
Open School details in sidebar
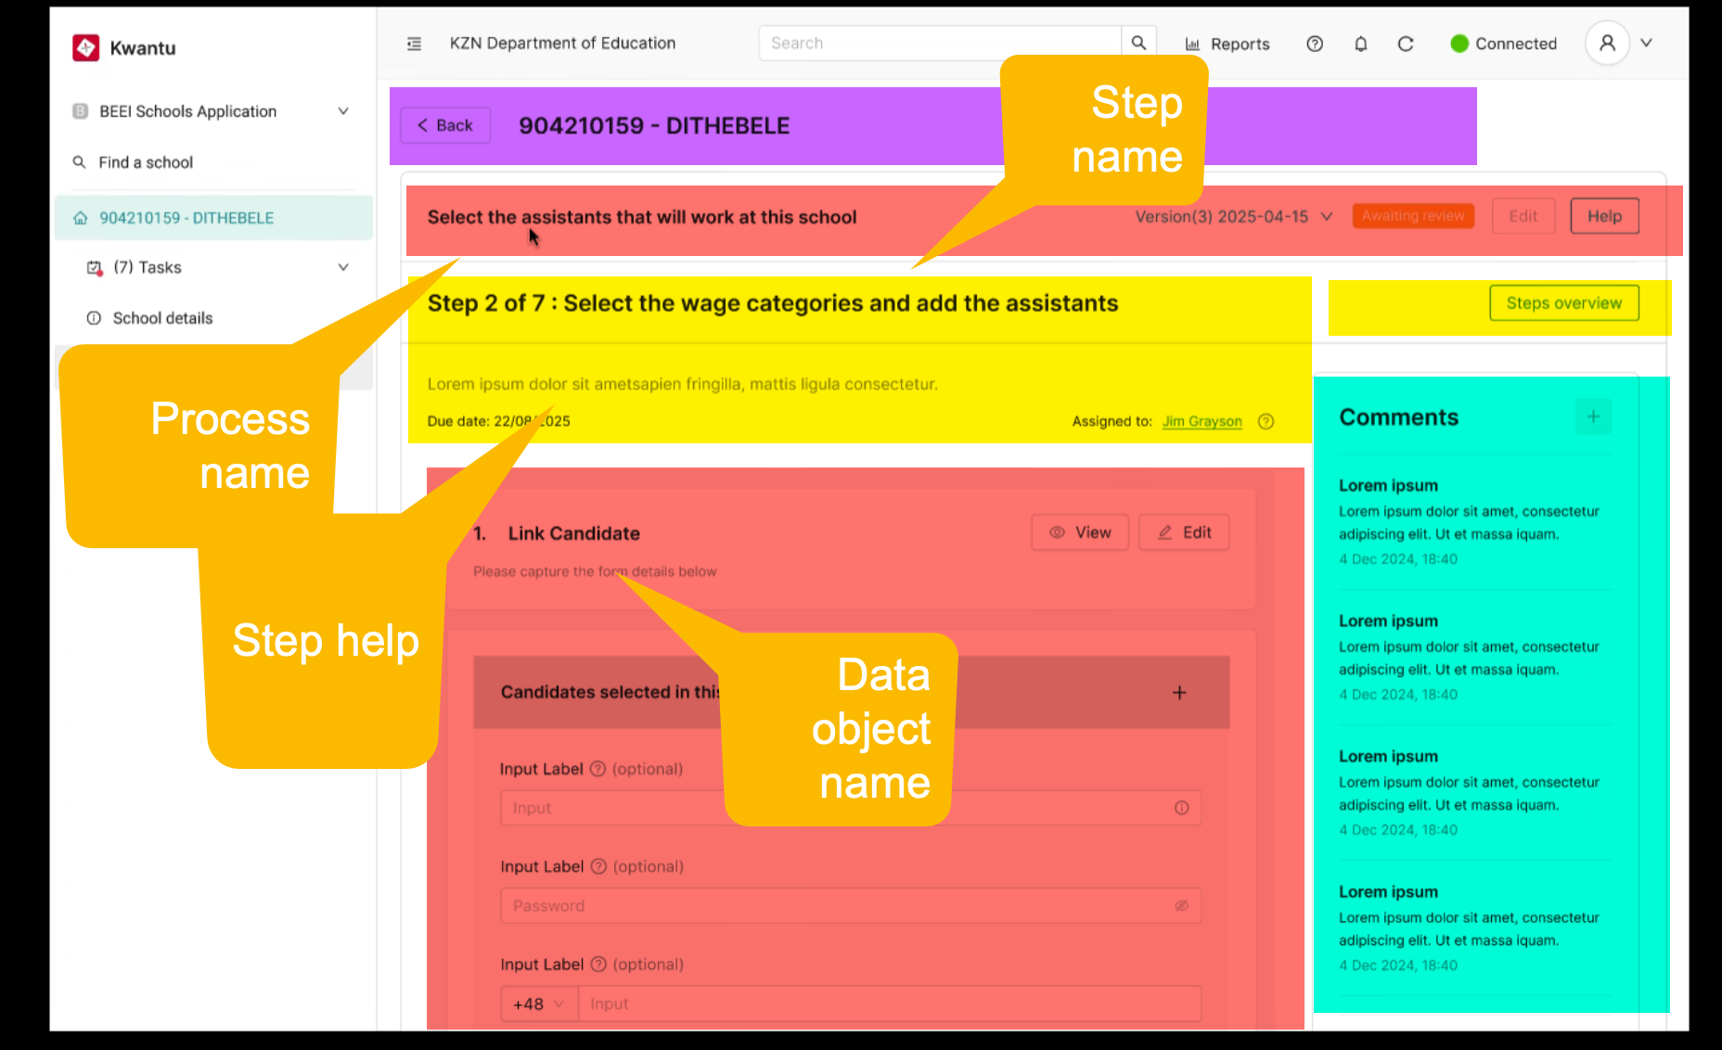tap(162, 318)
